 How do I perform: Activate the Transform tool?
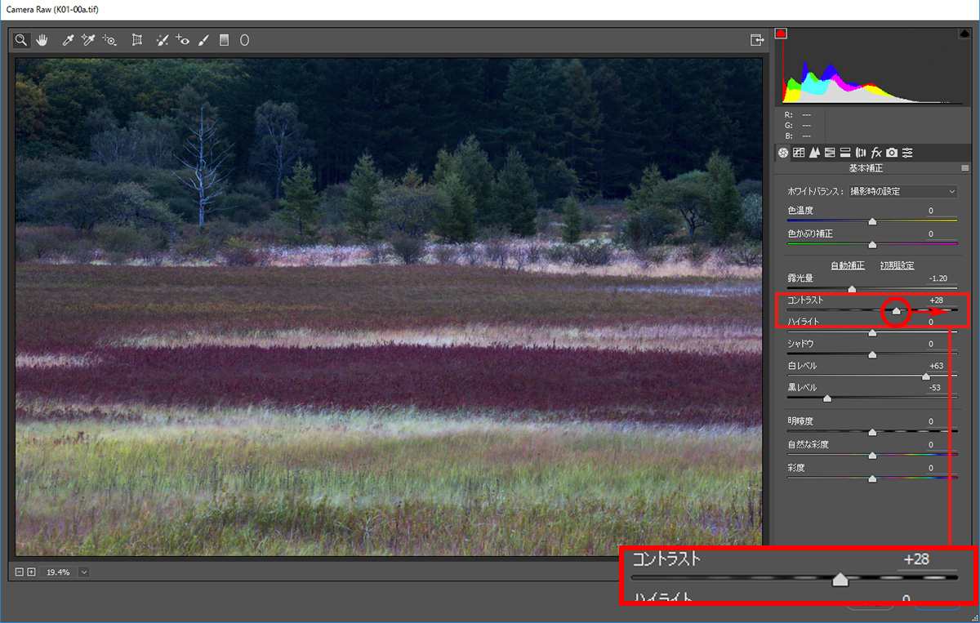pyautogui.click(x=137, y=39)
